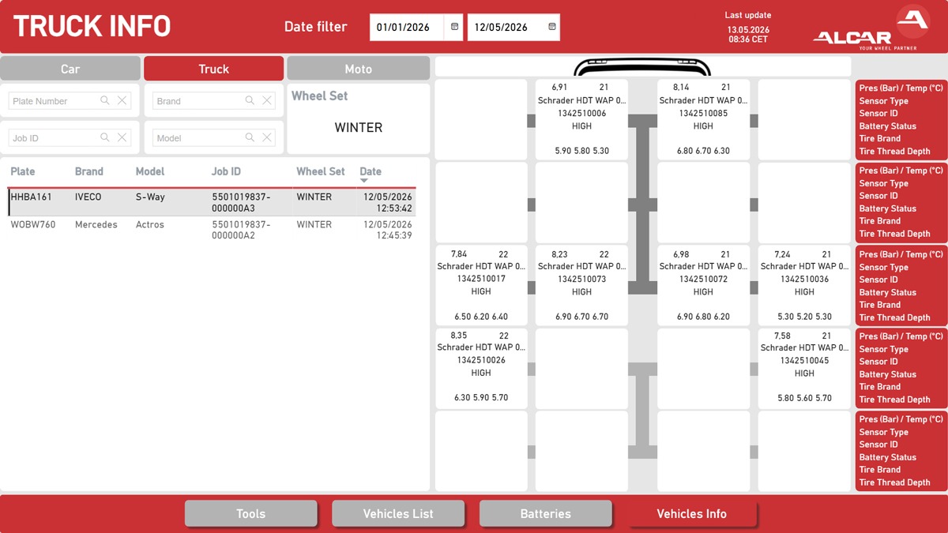Select tire card with sensor 1342510036
This screenshot has height=533, width=948.
coord(804,285)
